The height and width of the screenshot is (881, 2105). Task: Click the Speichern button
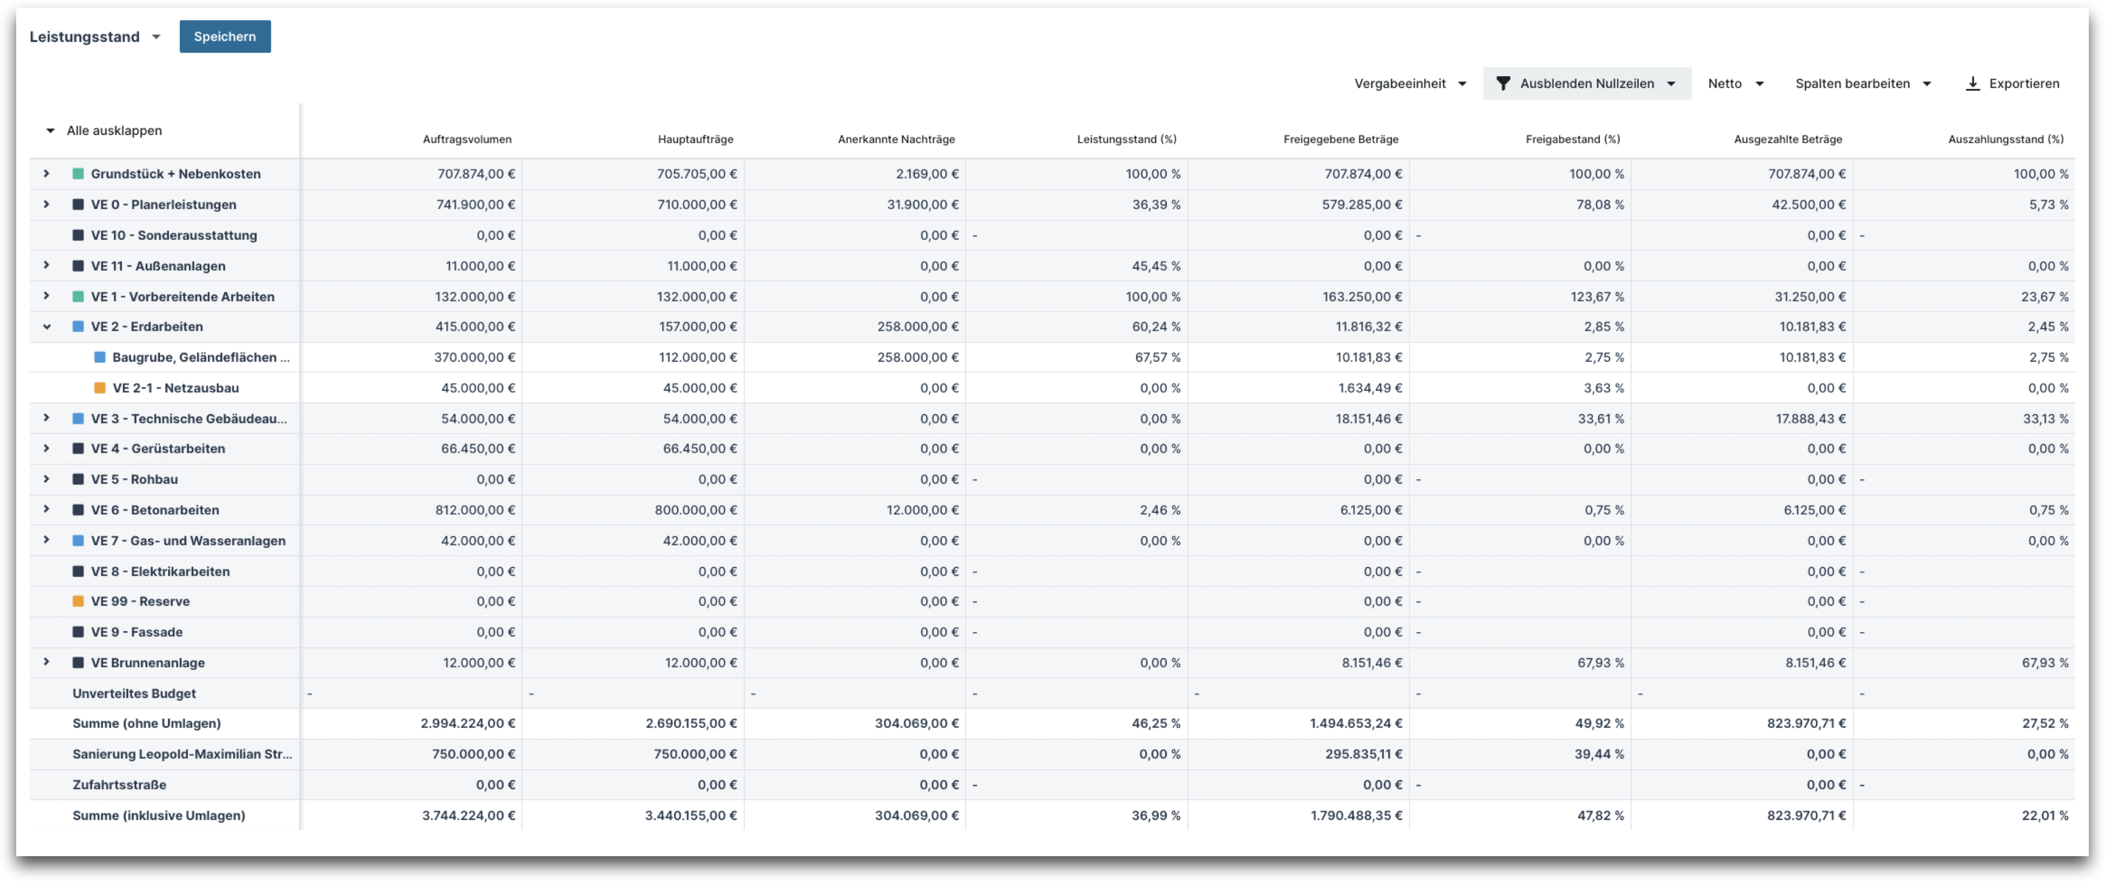click(225, 37)
